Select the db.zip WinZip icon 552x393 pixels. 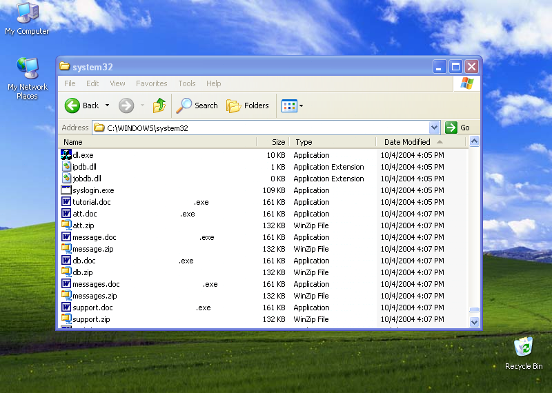(x=66, y=272)
